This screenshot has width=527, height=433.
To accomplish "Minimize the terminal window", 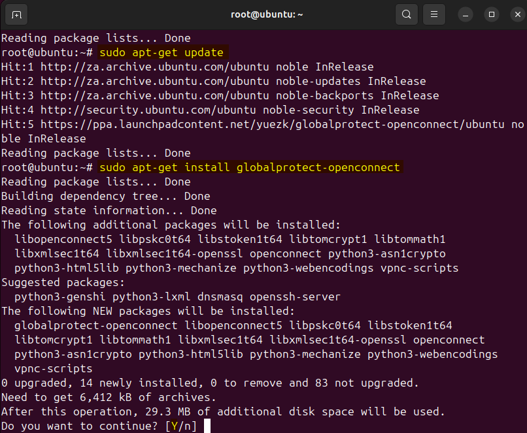I will pyautogui.click(x=466, y=14).
